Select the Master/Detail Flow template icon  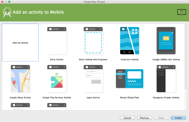coord(130,79)
